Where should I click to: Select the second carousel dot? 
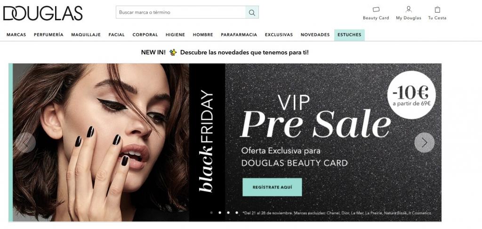click(x=219, y=213)
